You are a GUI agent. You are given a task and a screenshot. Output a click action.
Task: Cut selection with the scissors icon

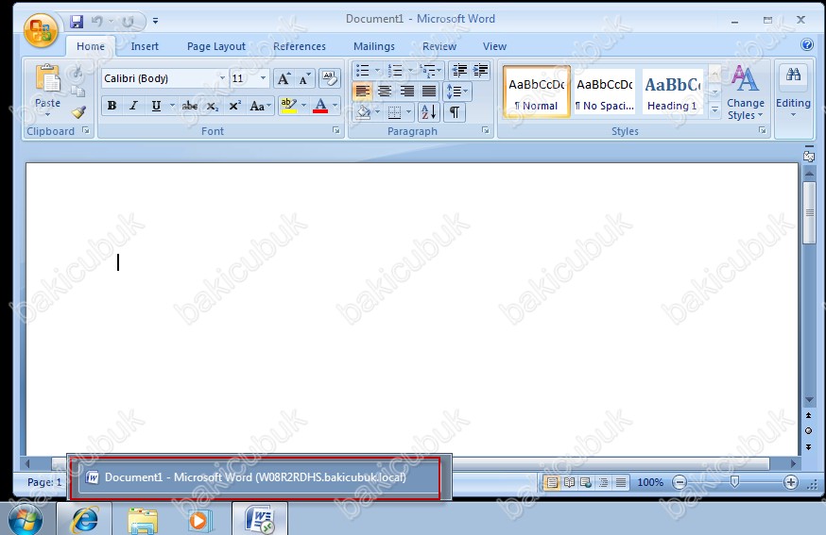pos(77,73)
